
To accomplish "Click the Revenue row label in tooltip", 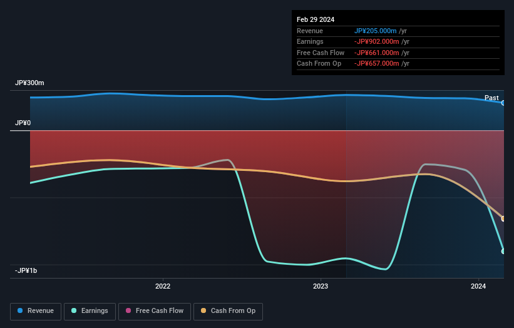I will (x=310, y=31).
